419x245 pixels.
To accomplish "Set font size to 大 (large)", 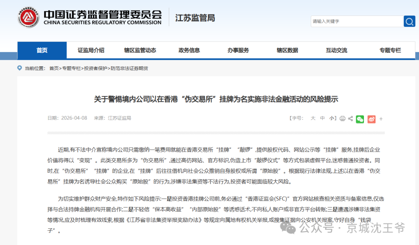I will coord(313,118).
